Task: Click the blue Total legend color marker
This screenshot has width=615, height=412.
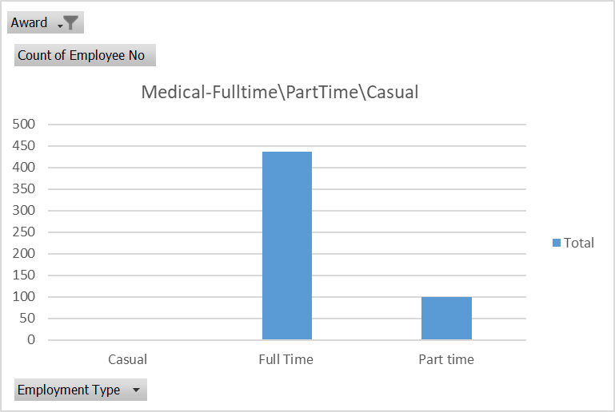Action: (557, 243)
